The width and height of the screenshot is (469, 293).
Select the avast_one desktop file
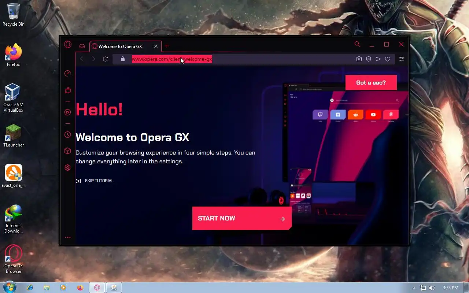14,176
